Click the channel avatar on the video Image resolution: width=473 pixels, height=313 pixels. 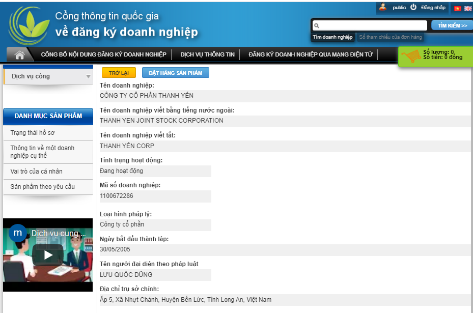point(18,233)
